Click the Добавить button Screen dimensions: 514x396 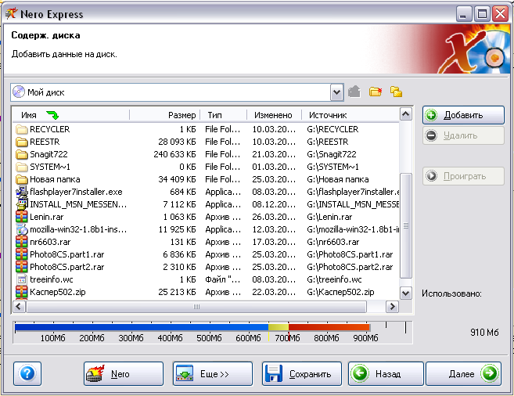(x=463, y=115)
